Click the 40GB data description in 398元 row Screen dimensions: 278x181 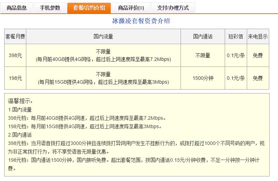pyautogui.click(x=103, y=59)
